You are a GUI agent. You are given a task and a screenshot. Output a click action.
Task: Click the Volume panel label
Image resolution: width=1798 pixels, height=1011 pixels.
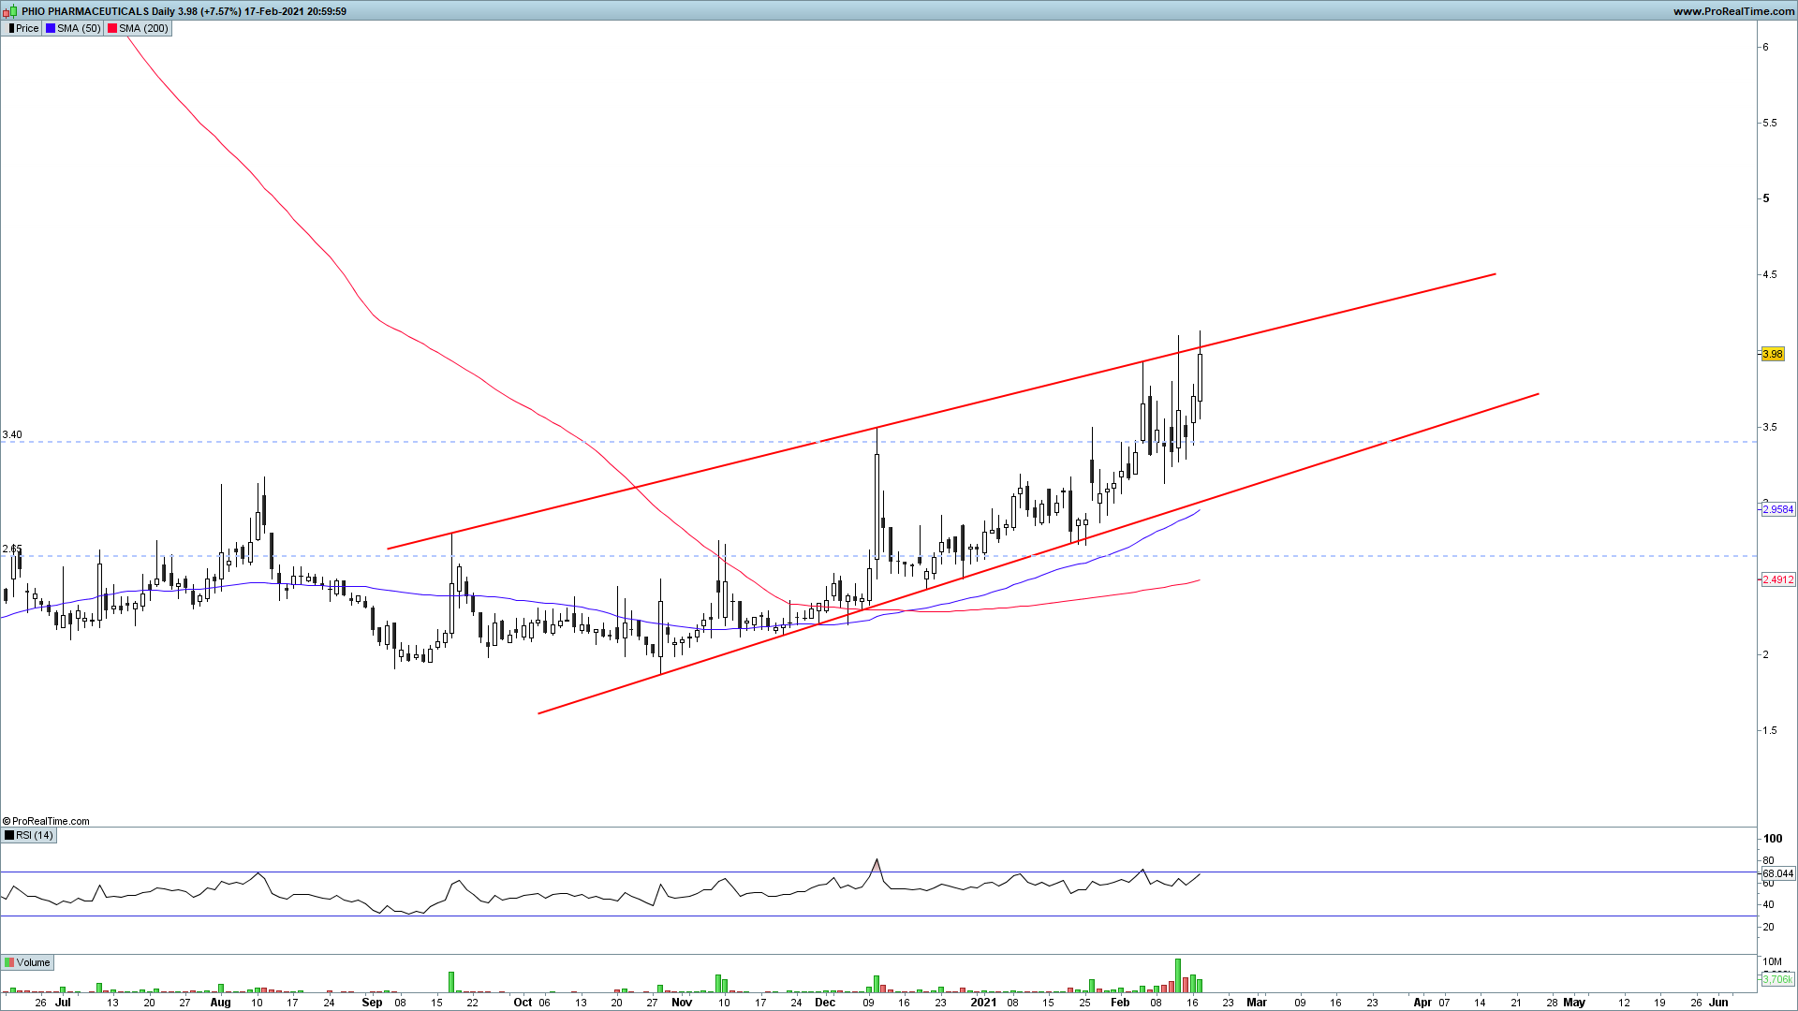point(33,962)
